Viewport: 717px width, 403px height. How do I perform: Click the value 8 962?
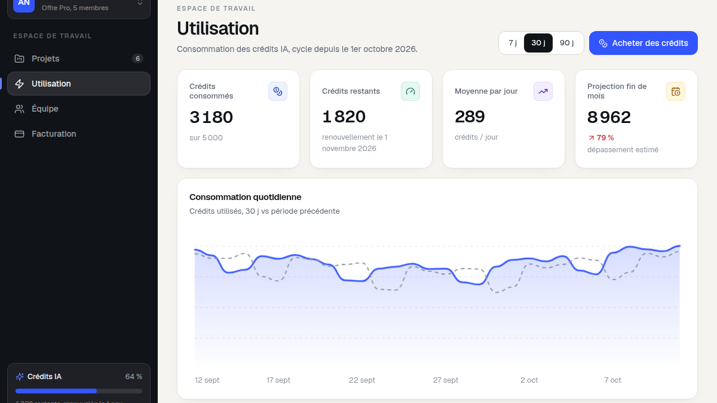click(609, 117)
